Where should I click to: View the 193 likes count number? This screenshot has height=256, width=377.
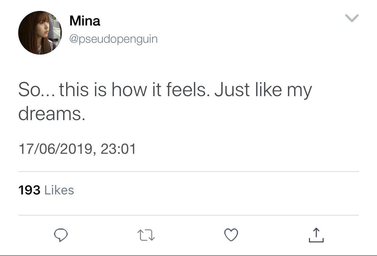point(29,190)
